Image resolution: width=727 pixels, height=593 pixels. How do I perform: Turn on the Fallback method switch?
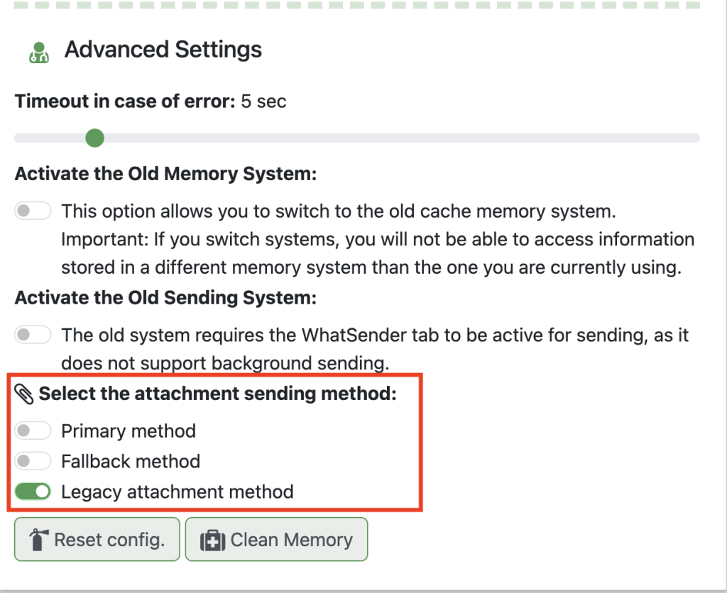point(33,461)
